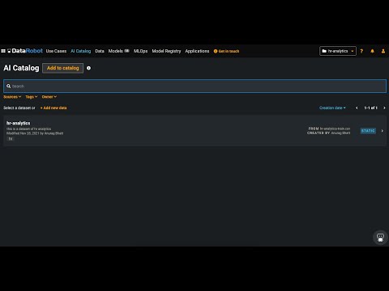Open the help question mark icon
This screenshot has height=291, width=389.
coord(361,51)
